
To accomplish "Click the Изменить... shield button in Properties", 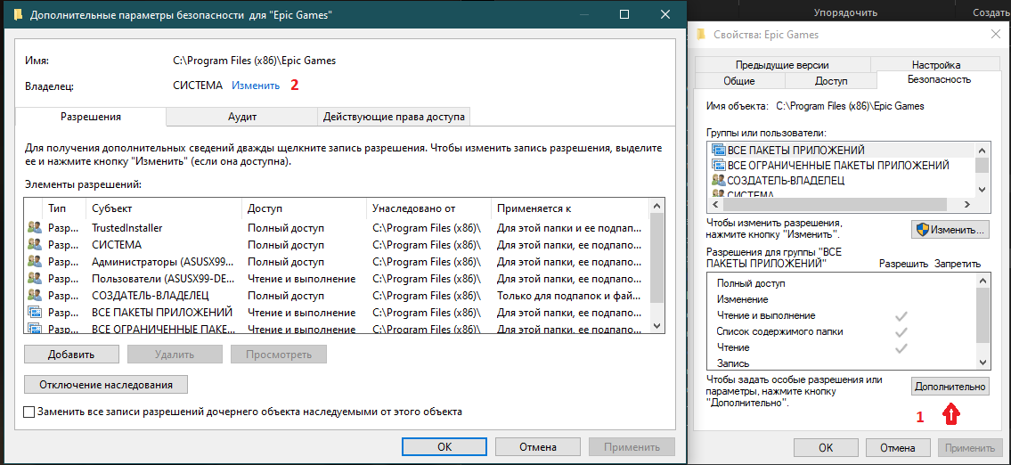I will 950,229.
